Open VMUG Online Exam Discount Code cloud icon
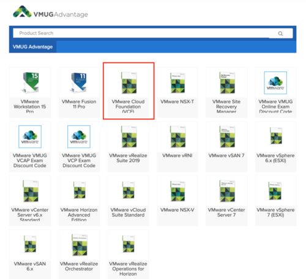The image size is (306, 279). coord(275,83)
